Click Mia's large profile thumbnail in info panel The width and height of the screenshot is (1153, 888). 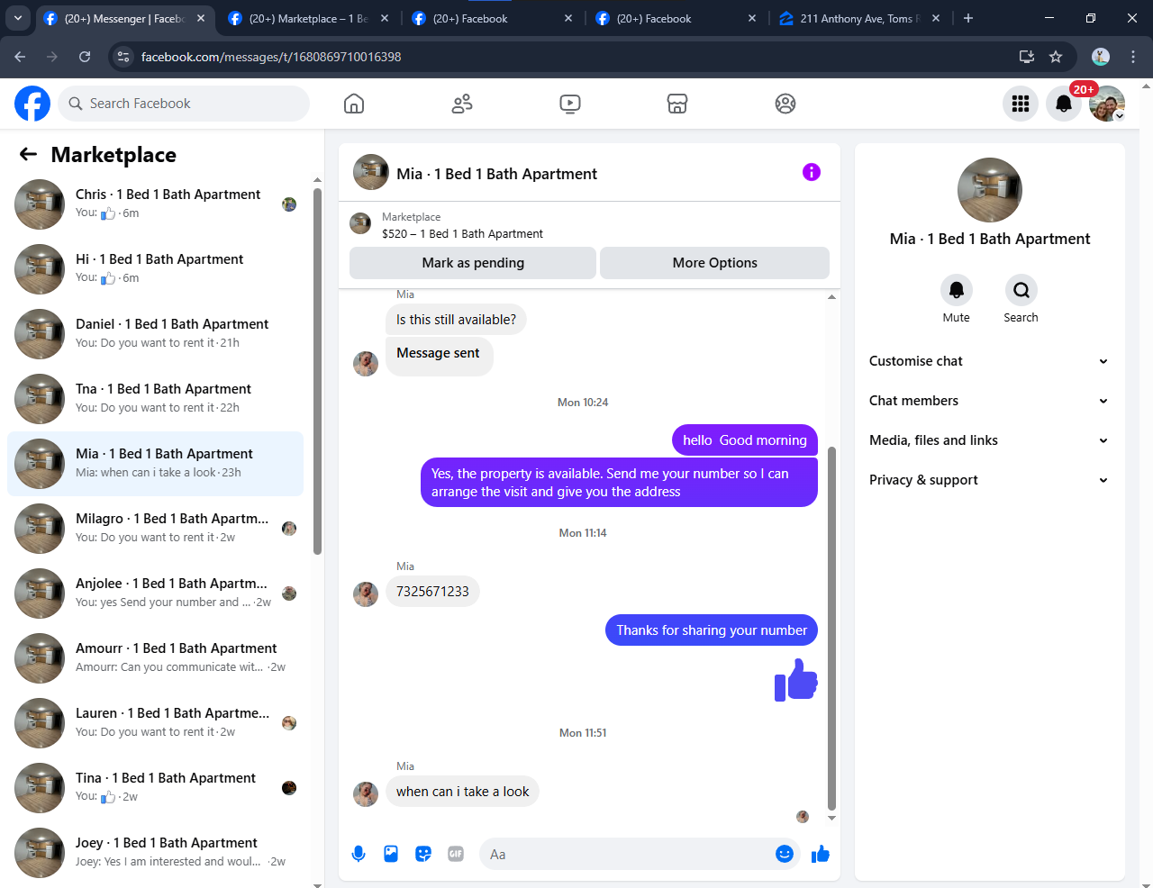coord(990,190)
